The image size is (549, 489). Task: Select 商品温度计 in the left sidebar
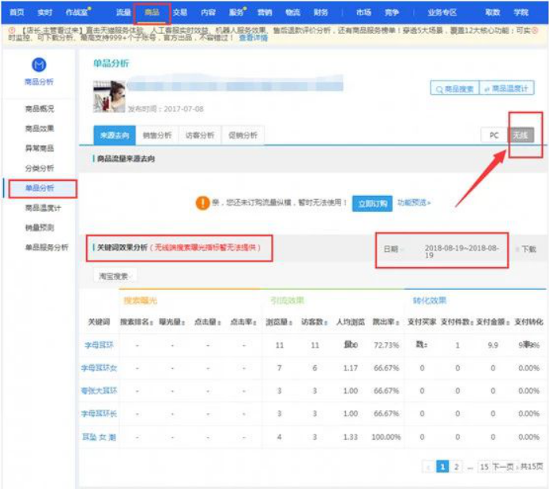[43, 208]
